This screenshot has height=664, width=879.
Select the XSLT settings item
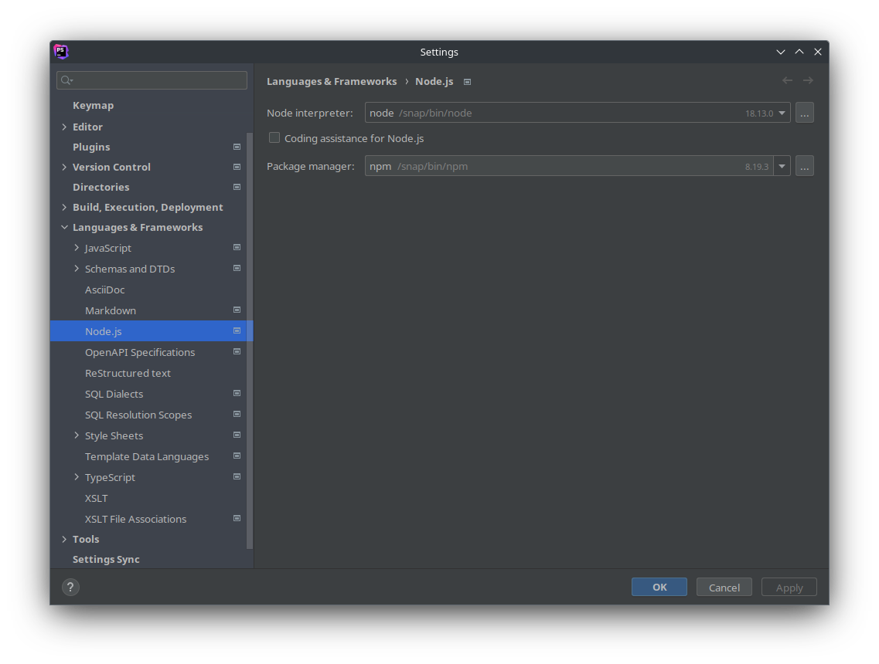(x=97, y=498)
